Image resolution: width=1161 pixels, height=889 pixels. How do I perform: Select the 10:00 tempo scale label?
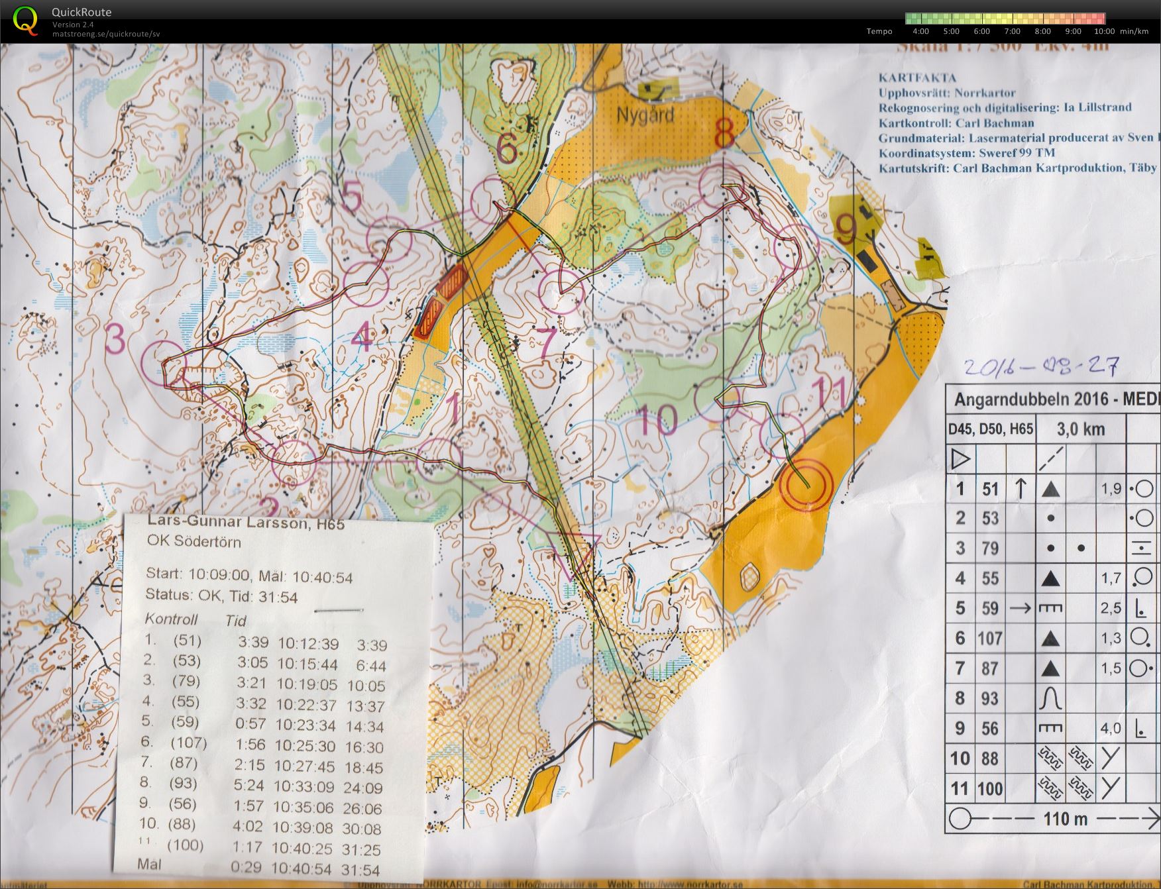1105,31
